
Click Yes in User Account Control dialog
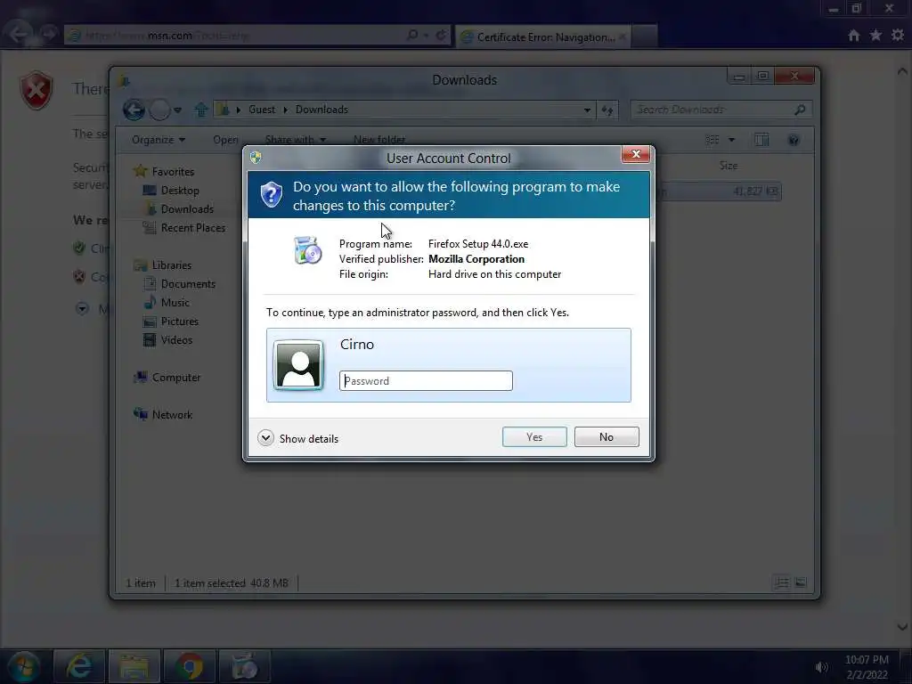pos(534,436)
